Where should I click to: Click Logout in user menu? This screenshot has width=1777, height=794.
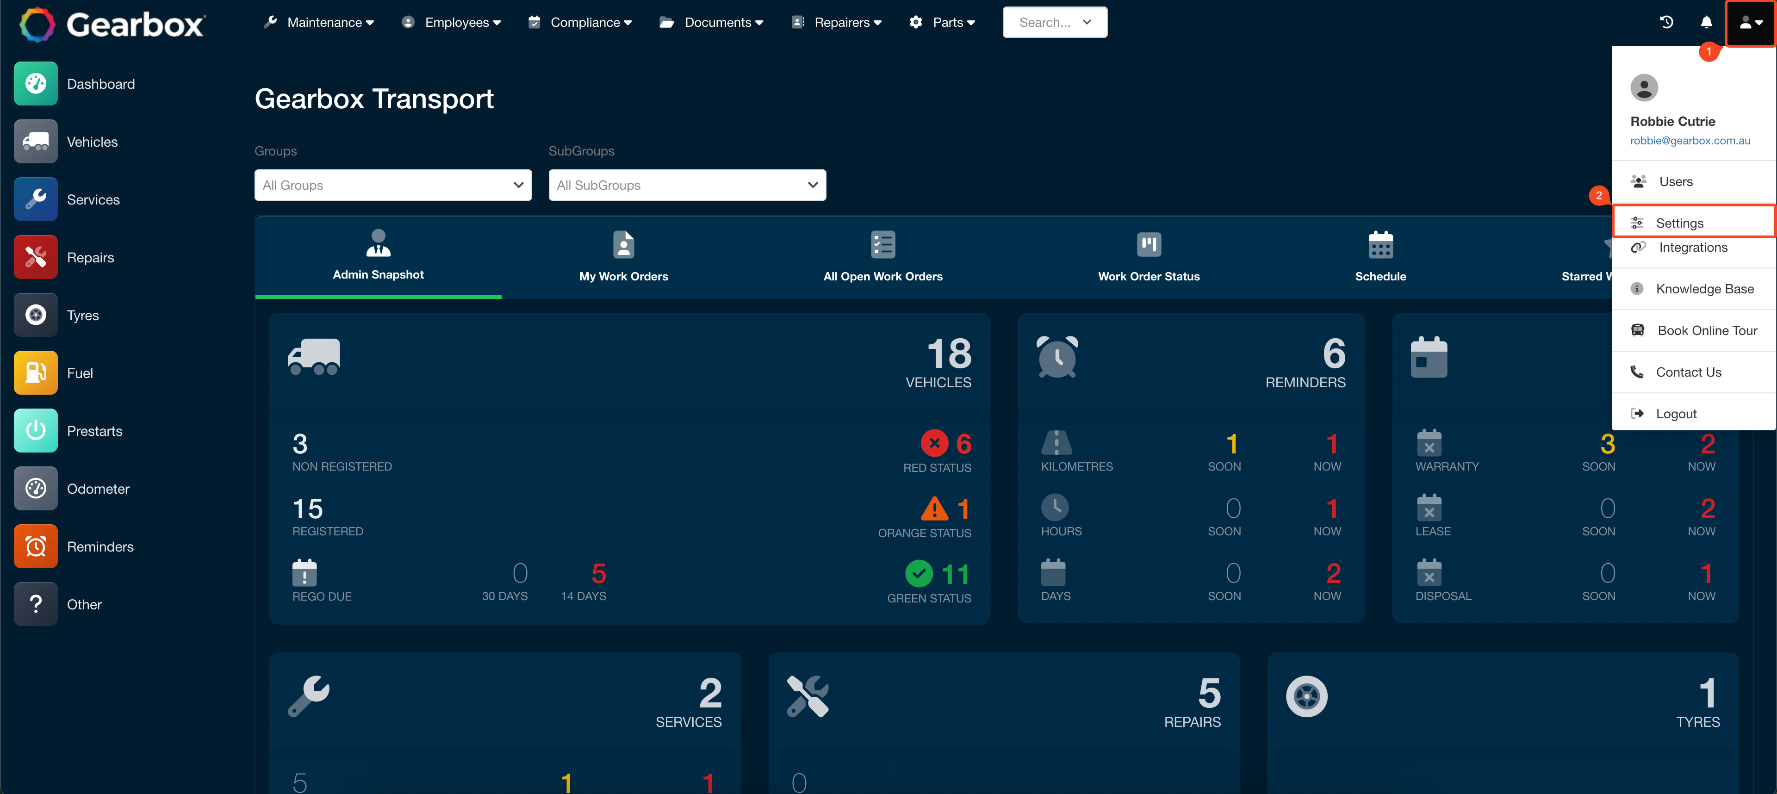1676,413
